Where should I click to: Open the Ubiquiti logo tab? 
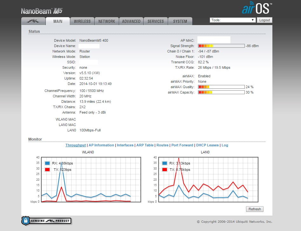coord(33,21)
